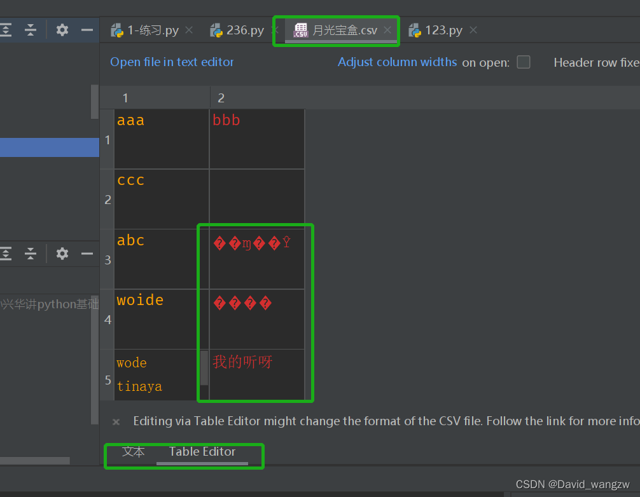Click the gear icon in the upper tool panel
The image size is (640, 497).
pyautogui.click(x=62, y=30)
